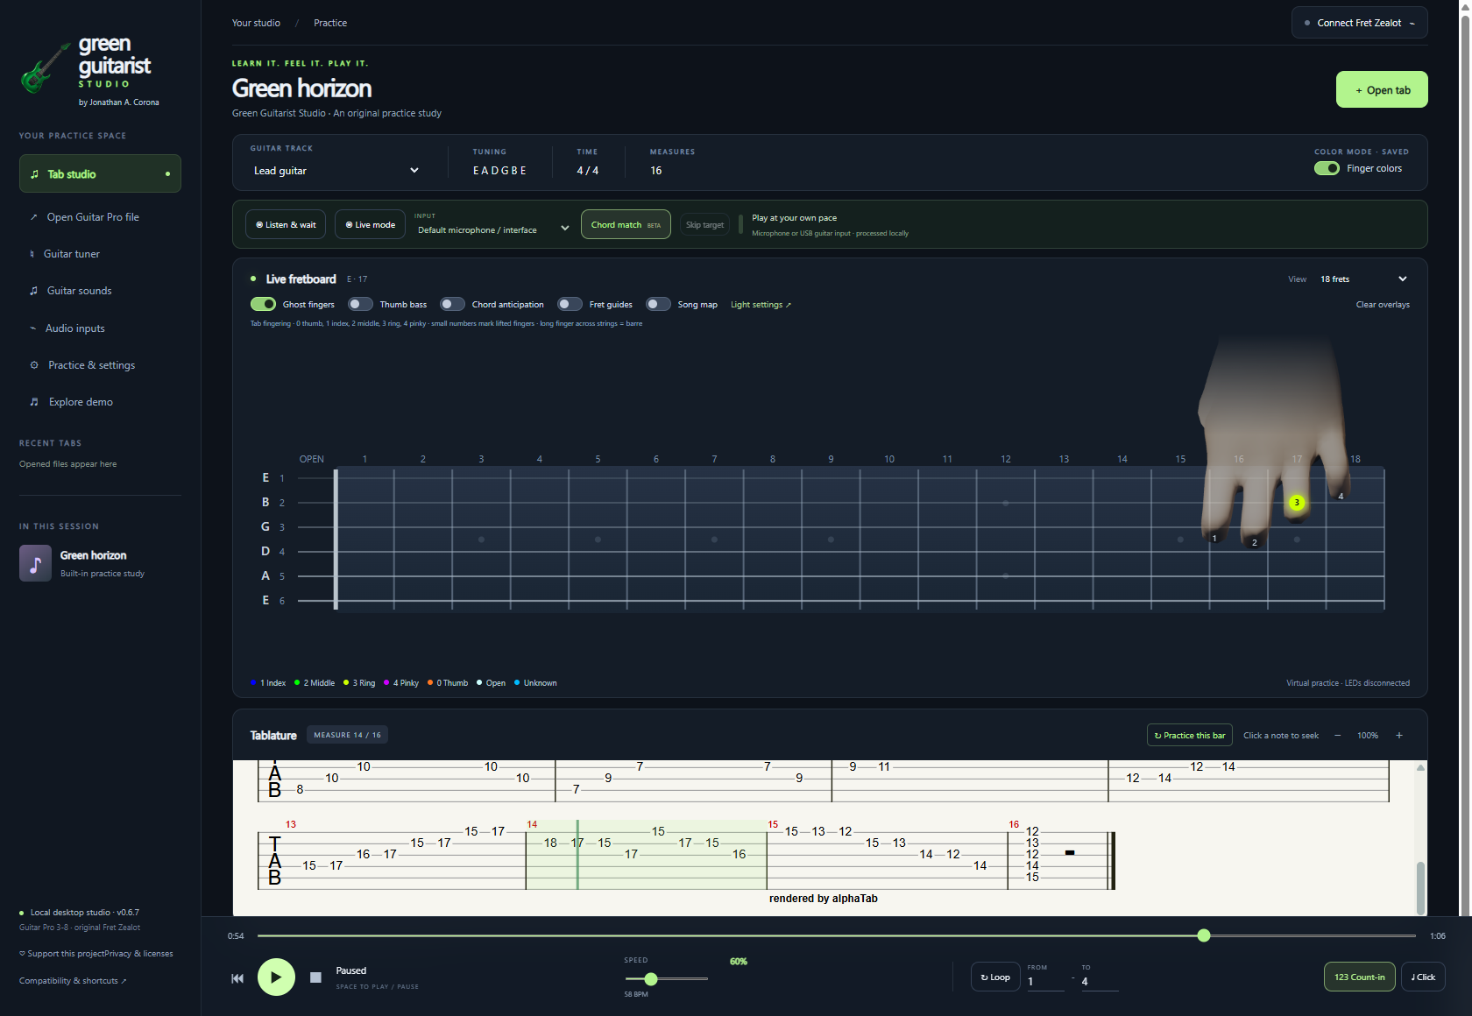Toggle Finger colors switch off
The height and width of the screenshot is (1016, 1472).
pos(1327,168)
